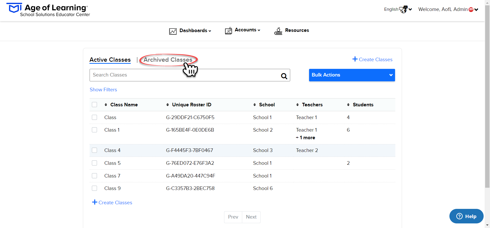
Task: Check the box for Class 7
Action: coord(94,176)
